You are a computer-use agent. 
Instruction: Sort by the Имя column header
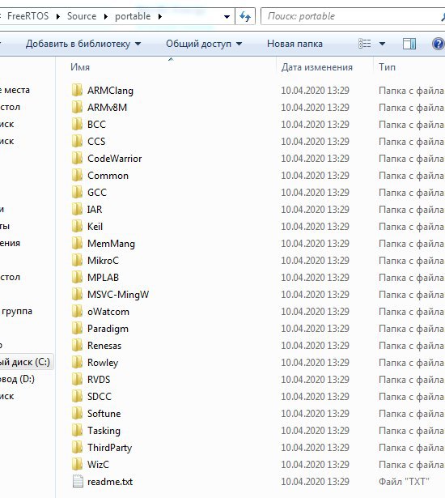pos(80,67)
